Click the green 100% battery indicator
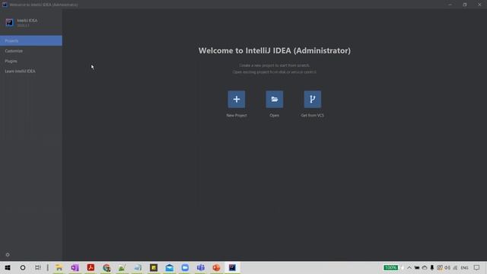Image resolution: width=487 pixels, height=274 pixels. pos(390,267)
